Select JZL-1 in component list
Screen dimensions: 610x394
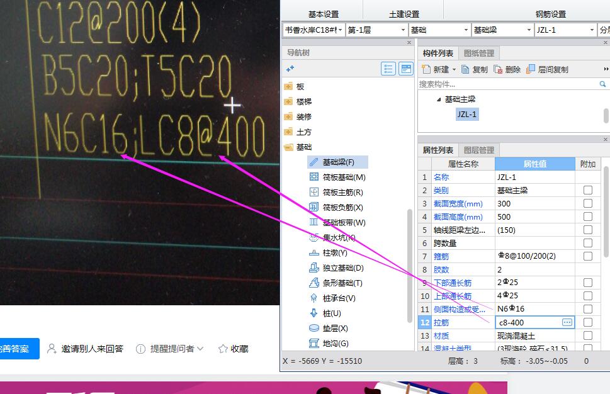[467, 115]
